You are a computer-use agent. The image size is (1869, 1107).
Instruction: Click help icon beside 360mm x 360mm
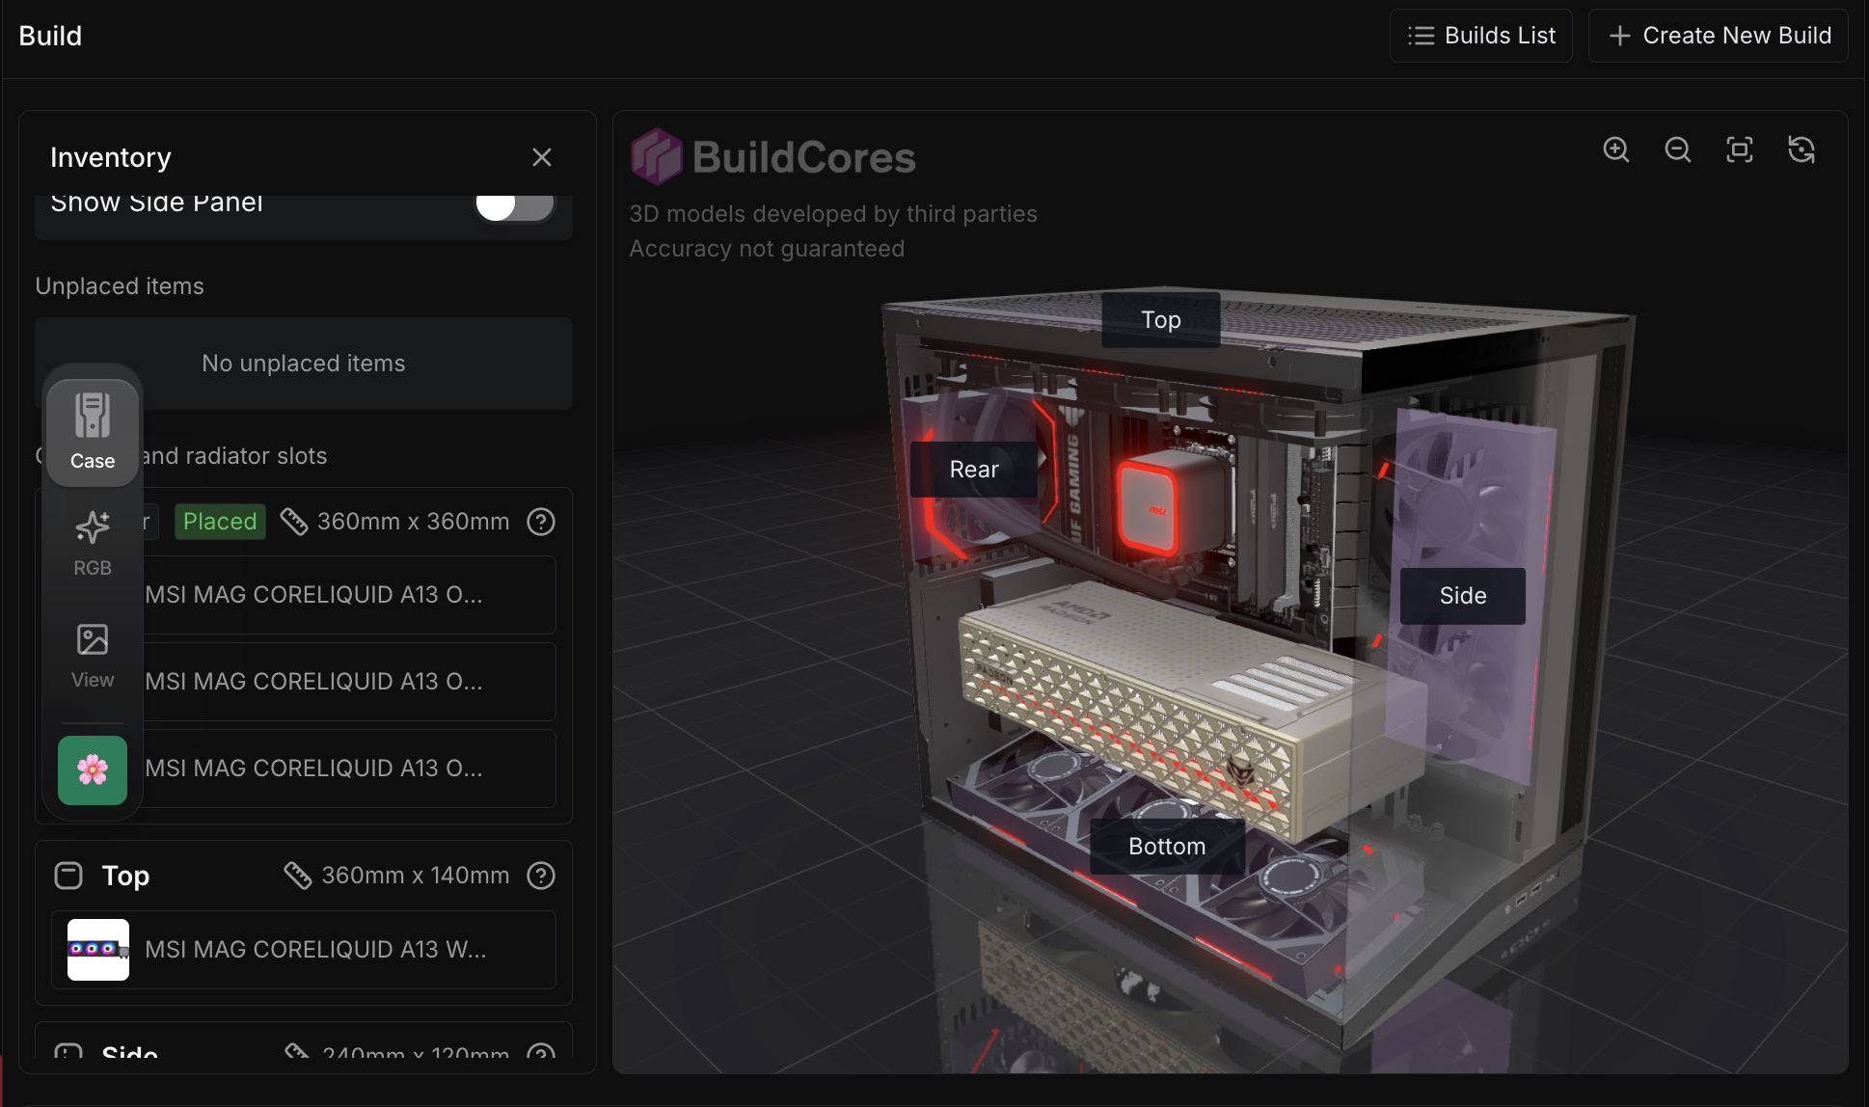pos(541,522)
